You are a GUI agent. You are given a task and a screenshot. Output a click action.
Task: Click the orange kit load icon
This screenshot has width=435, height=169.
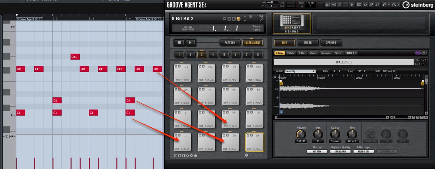238,19
